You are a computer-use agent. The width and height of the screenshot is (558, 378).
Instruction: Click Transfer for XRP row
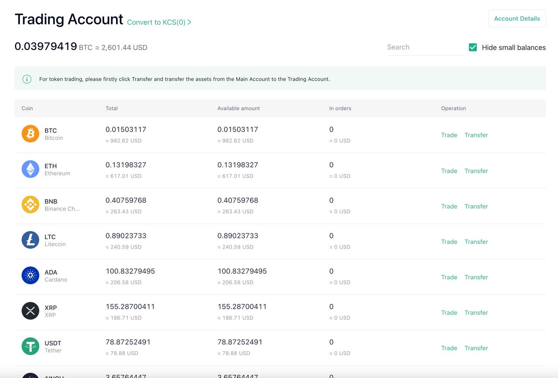476,313
